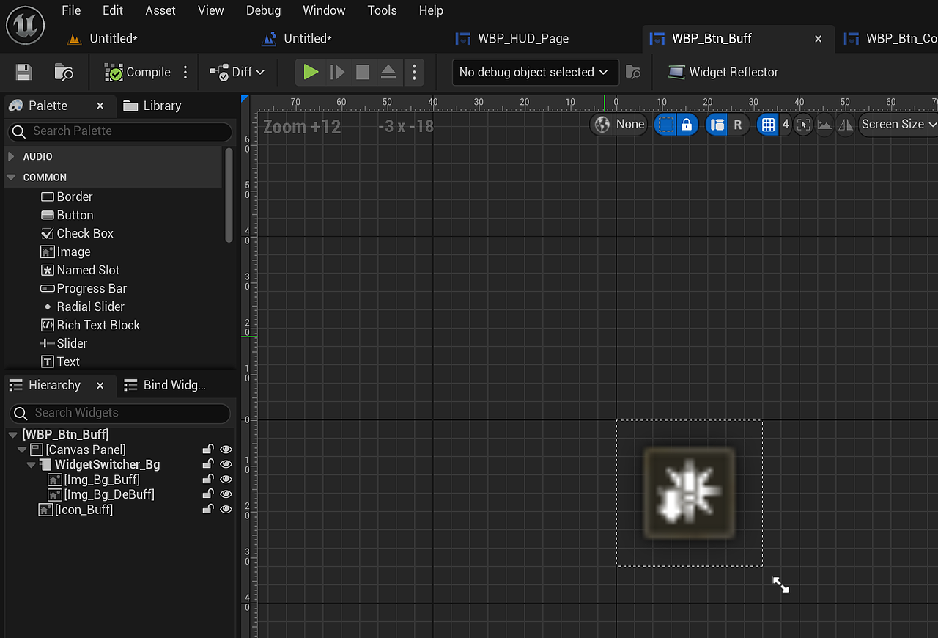938x638 pixels.
Task: Collapse the [WBP_Btn_Buff] root node
Action: [x=13, y=434]
